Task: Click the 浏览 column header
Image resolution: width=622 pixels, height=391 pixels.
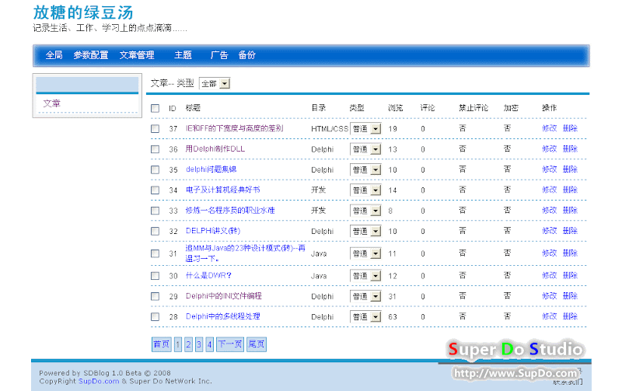Action: coord(396,108)
